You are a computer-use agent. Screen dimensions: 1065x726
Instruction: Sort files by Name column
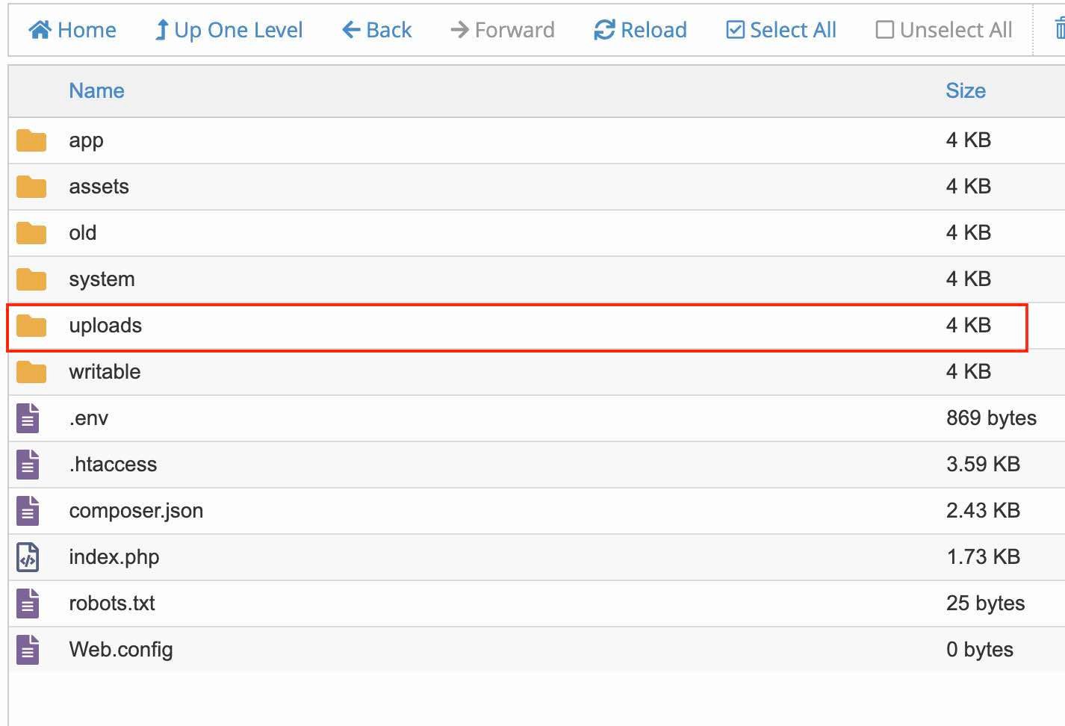[x=96, y=91]
